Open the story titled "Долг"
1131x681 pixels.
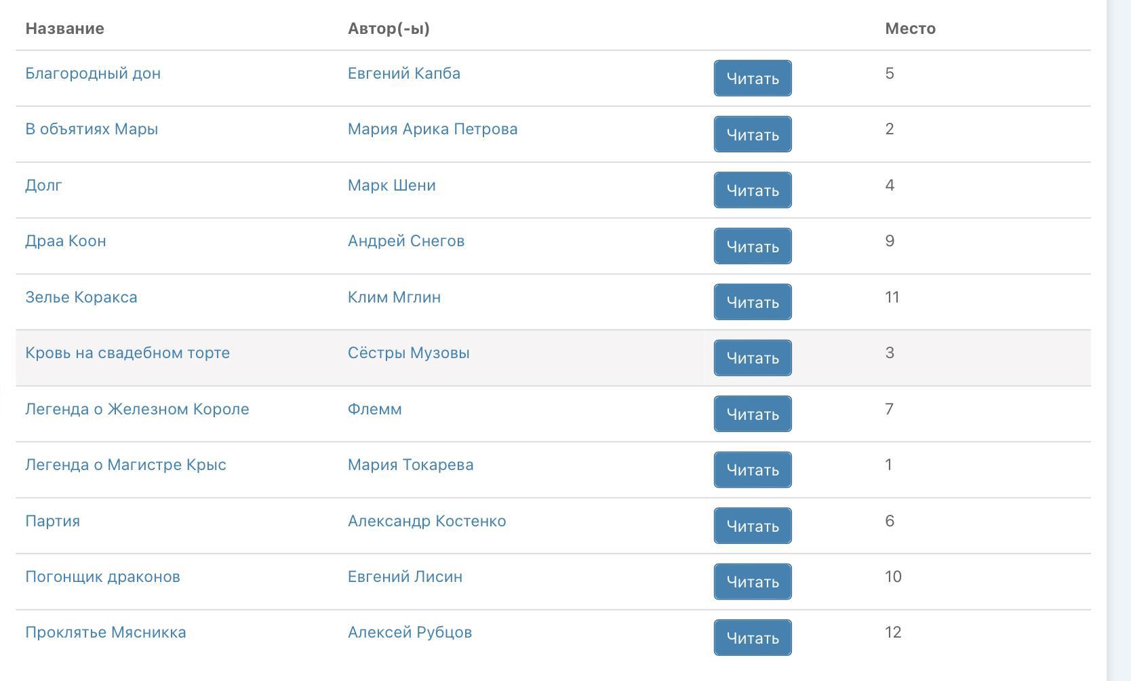[x=43, y=185]
